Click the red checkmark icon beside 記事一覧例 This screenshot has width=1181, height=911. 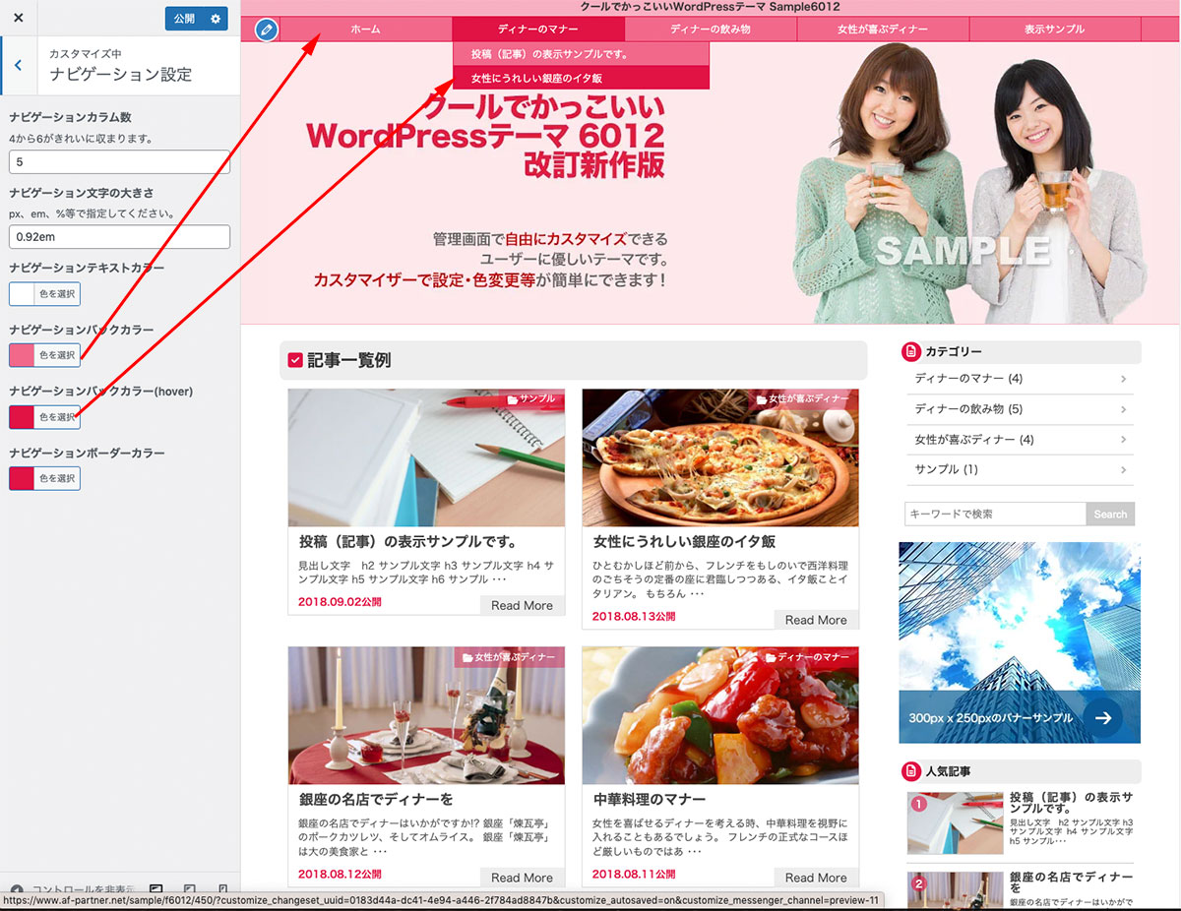[295, 361]
